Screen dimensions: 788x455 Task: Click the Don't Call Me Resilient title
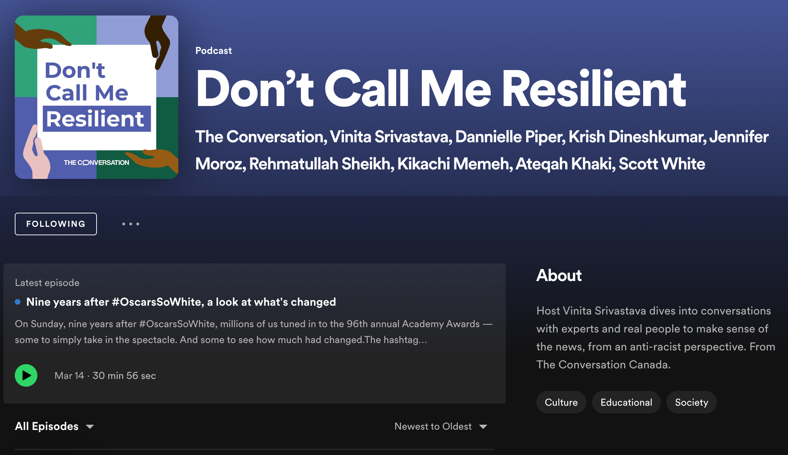(441, 88)
